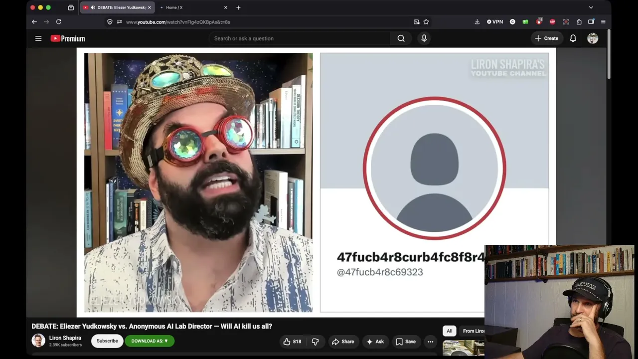Open the tracking protection shield icon
This screenshot has width=638, height=359.
pos(110,22)
